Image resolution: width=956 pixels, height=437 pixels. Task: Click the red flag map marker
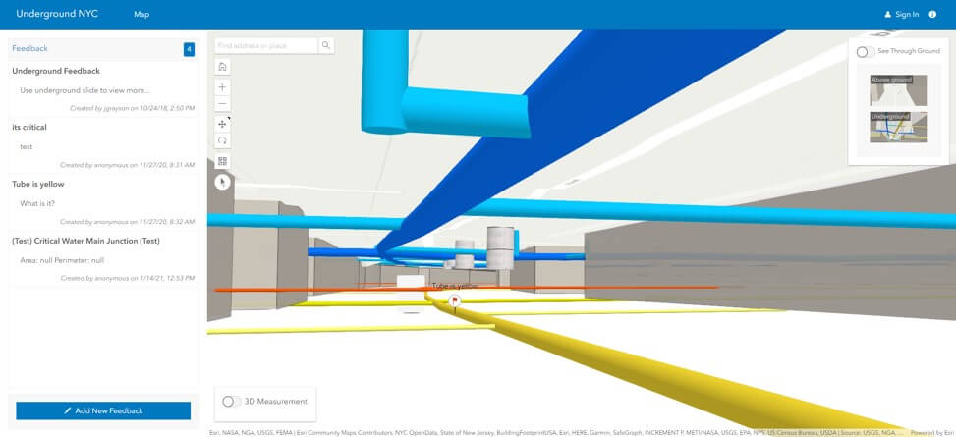pos(456,300)
